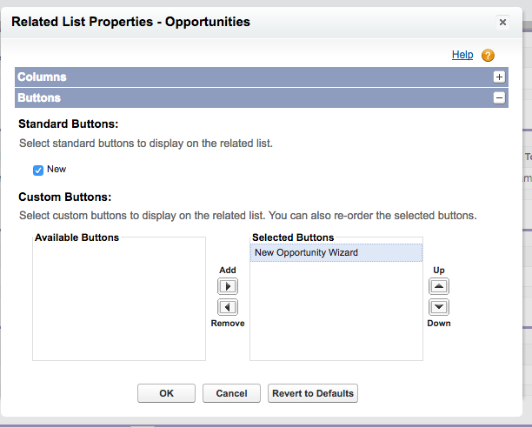Click the Buttons section header
The image size is (532, 428).
click(262, 98)
